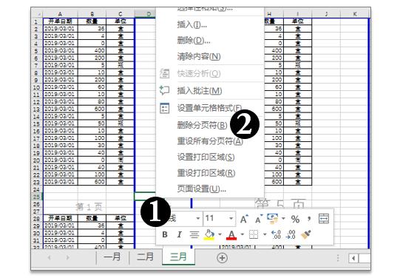Open the font color dropdown arrow
This screenshot has width=400, height=278.
click(x=242, y=234)
